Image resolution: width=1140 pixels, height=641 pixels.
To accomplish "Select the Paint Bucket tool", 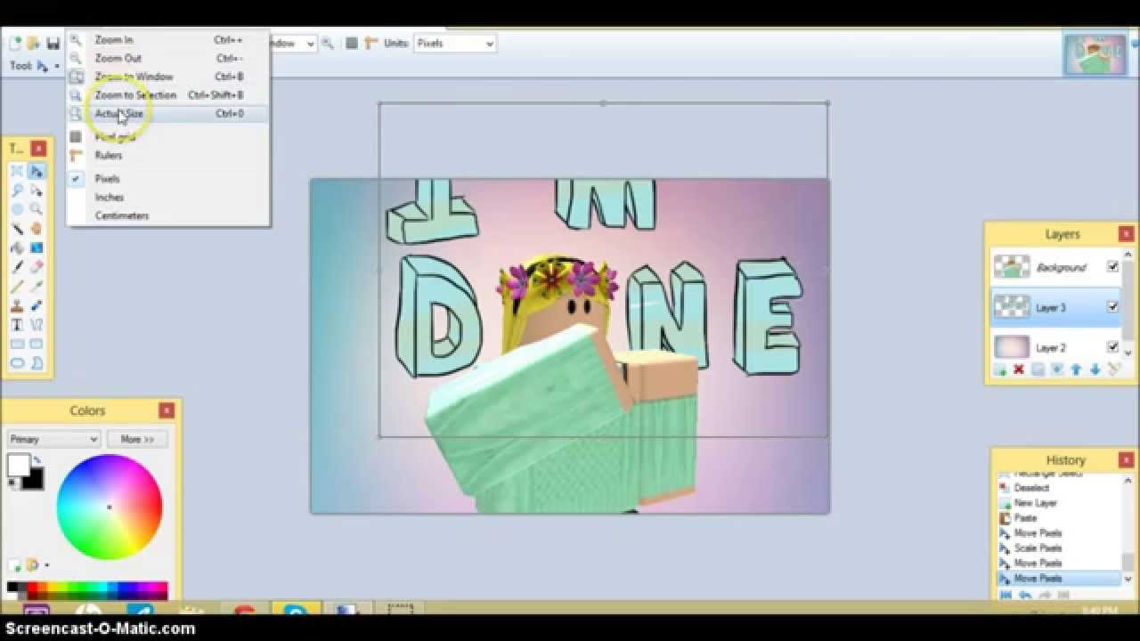I will click(17, 248).
